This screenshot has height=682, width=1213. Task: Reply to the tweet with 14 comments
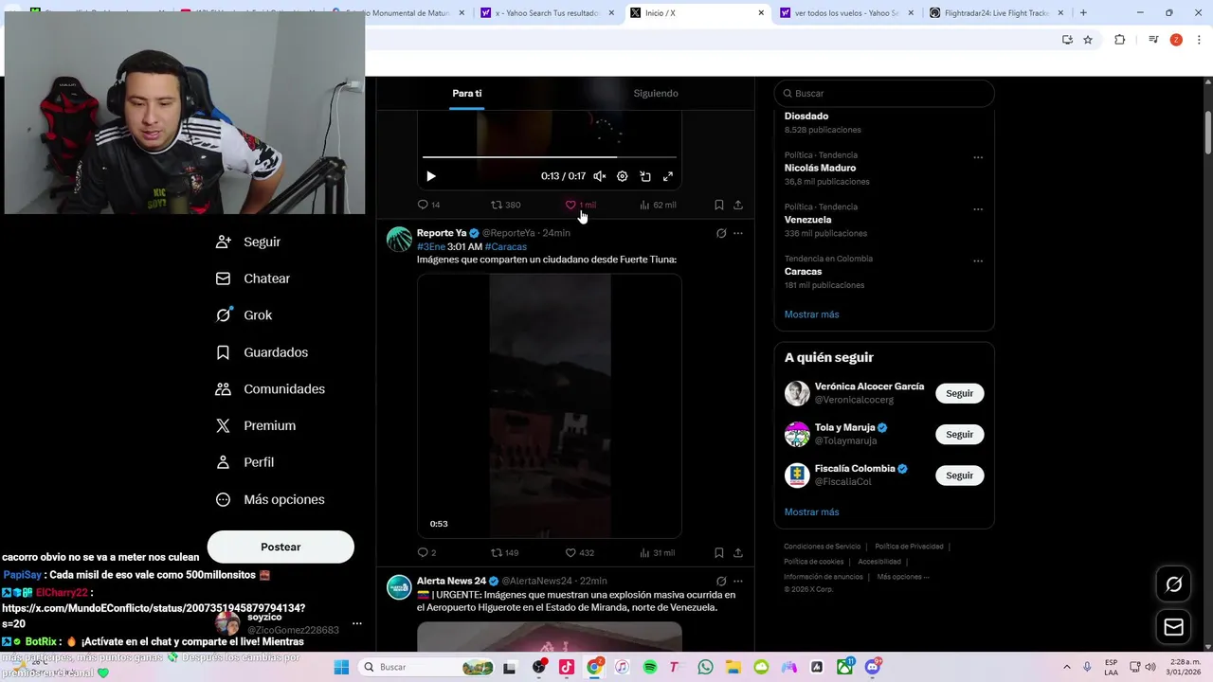click(428, 205)
